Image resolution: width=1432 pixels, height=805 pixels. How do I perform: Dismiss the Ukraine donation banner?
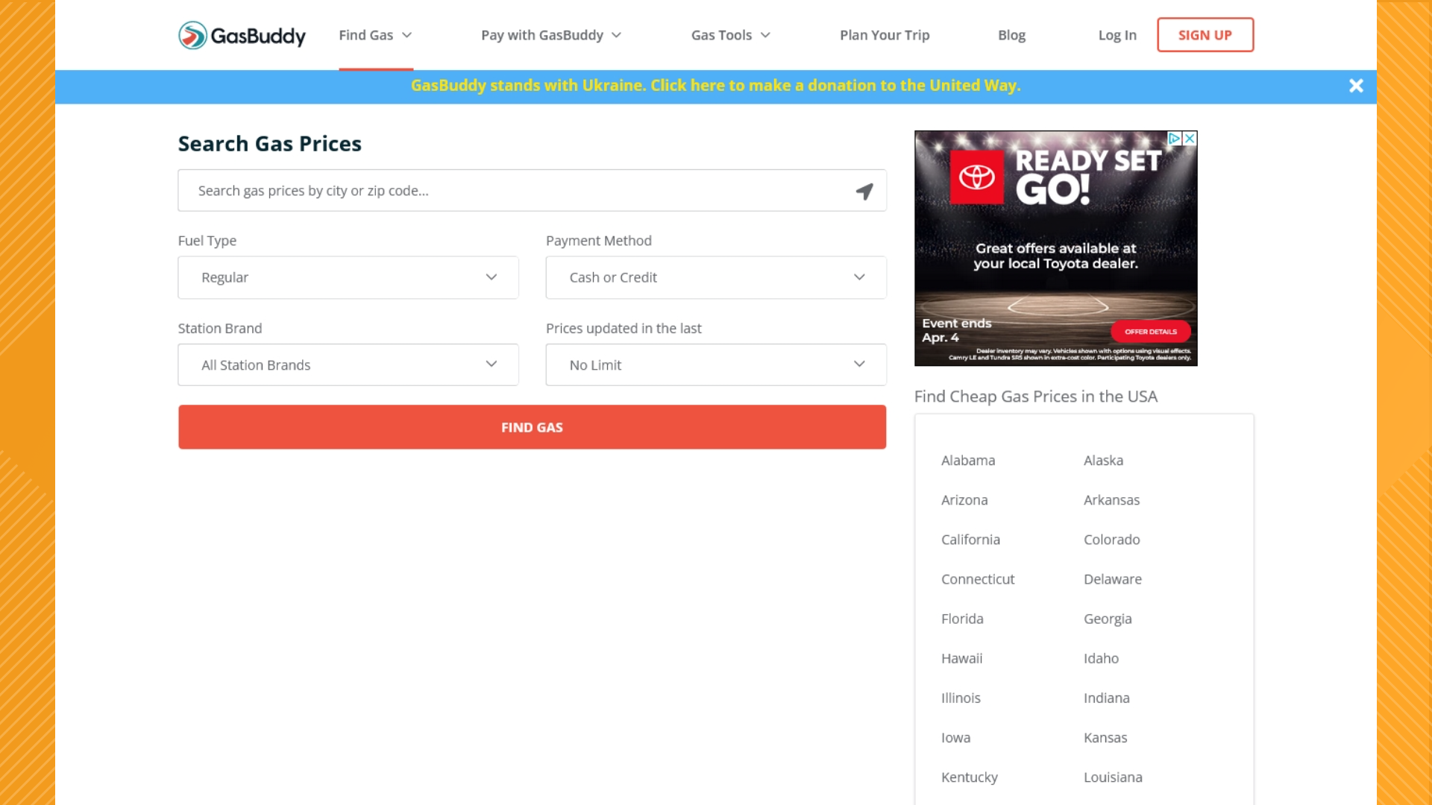1356,86
